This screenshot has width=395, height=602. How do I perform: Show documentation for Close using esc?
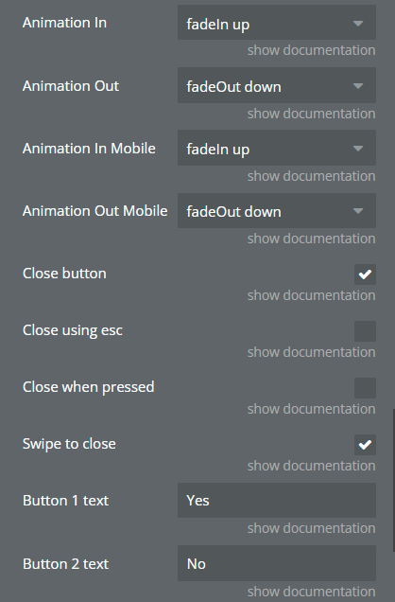[311, 352]
